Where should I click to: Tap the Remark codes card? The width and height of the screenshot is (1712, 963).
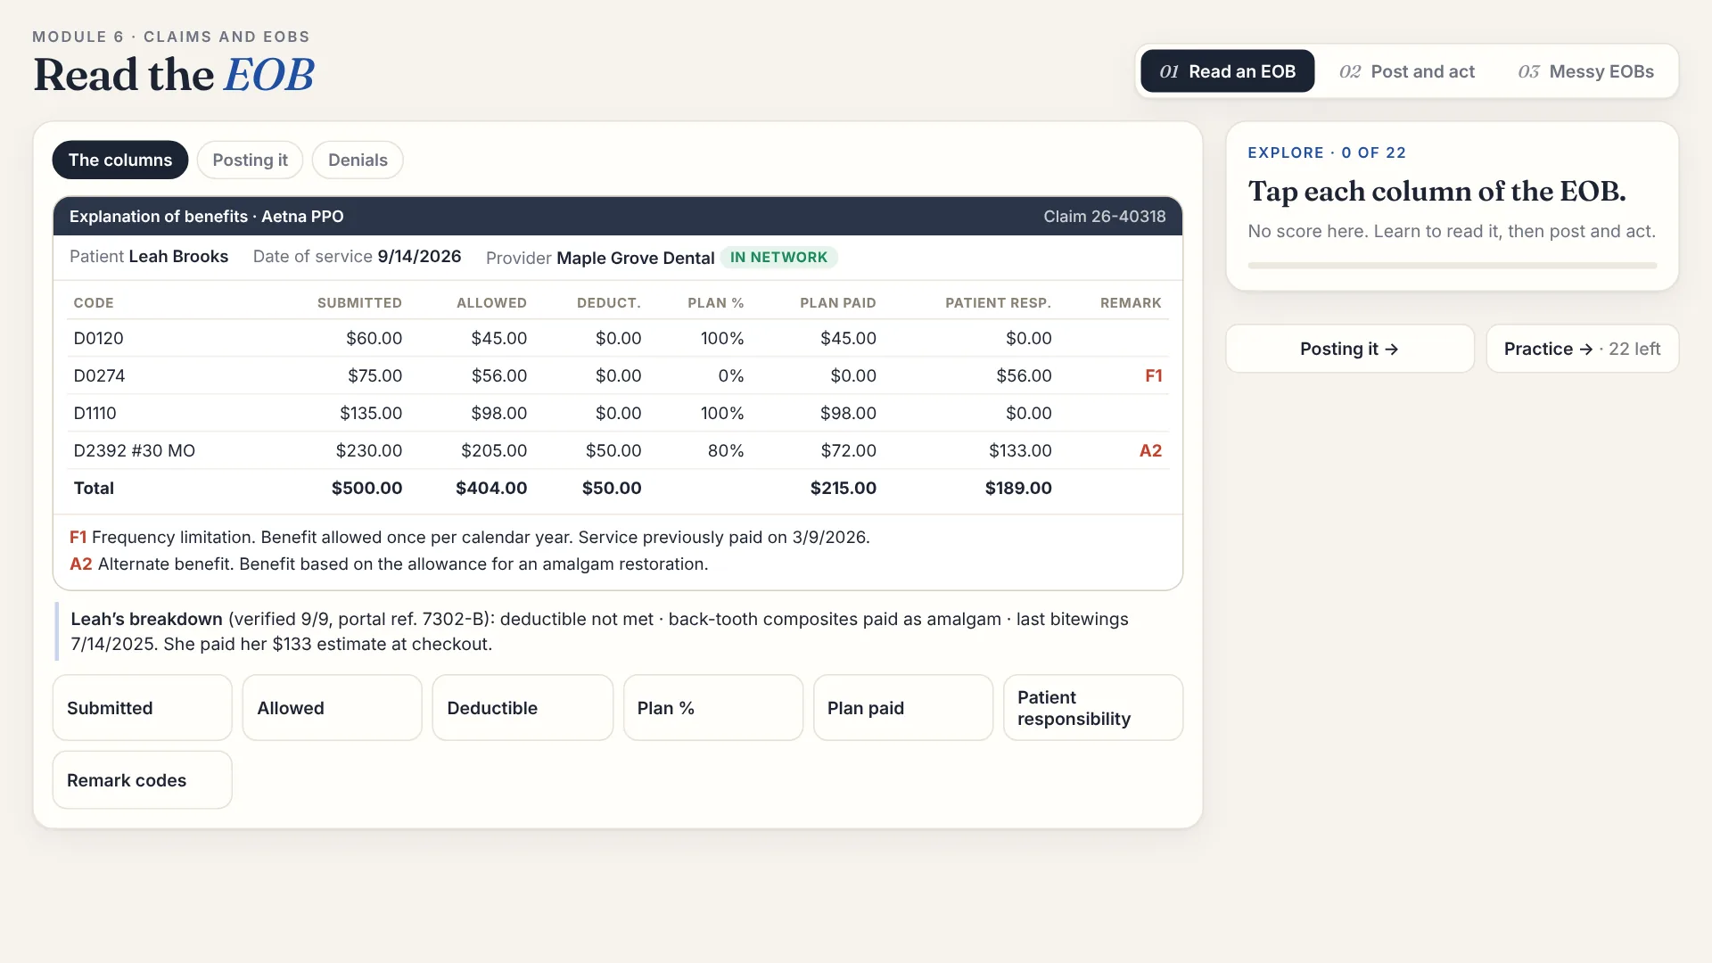point(143,780)
